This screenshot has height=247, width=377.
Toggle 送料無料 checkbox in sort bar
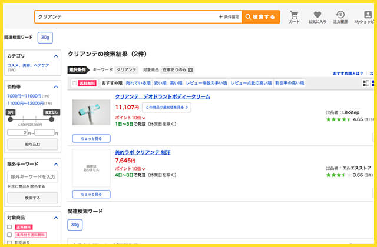click(75, 84)
